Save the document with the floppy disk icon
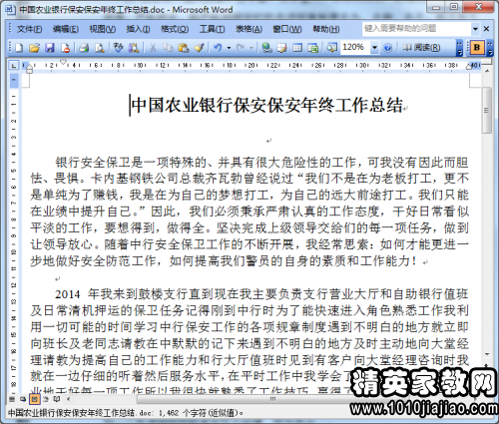The height and width of the screenshot is (424, 499). pos(50,48)
